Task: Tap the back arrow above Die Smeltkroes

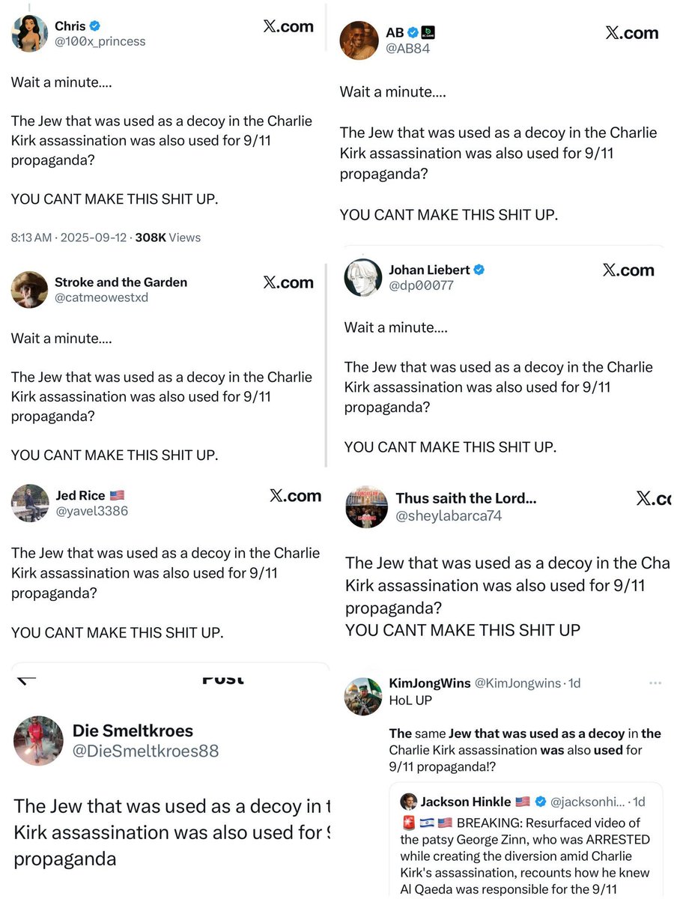Action: (27, 679)
